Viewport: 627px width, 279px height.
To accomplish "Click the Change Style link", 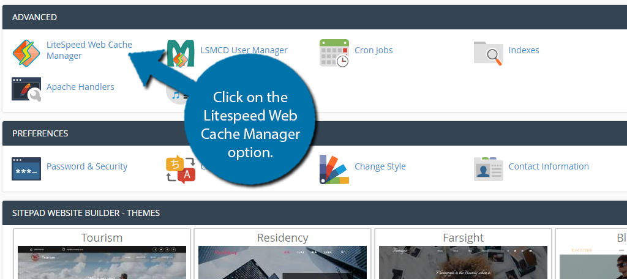I will (380, 166).
